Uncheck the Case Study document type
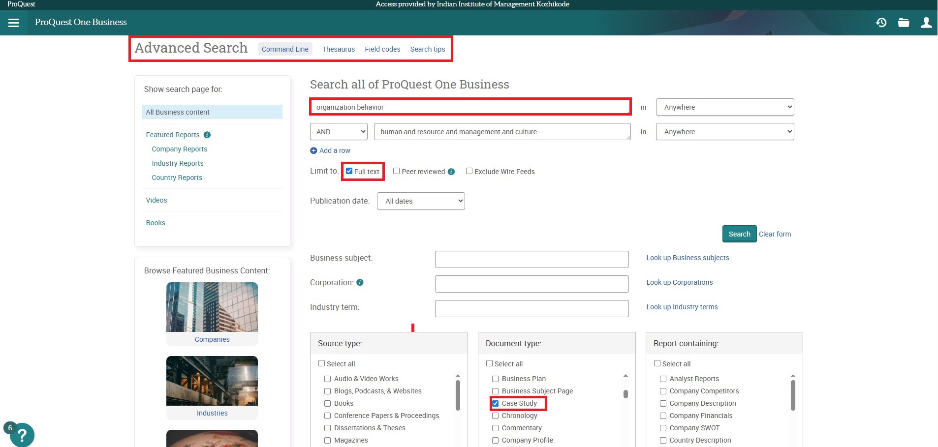 coord(496,403)
